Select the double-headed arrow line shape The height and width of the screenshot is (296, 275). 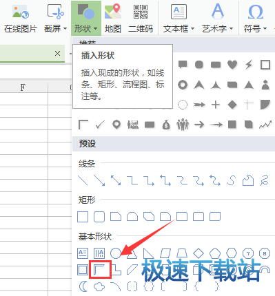(x=116, y=180)
